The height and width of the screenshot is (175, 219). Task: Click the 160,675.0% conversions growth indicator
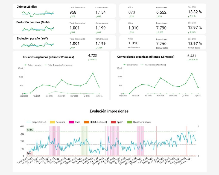coord(193,60)
